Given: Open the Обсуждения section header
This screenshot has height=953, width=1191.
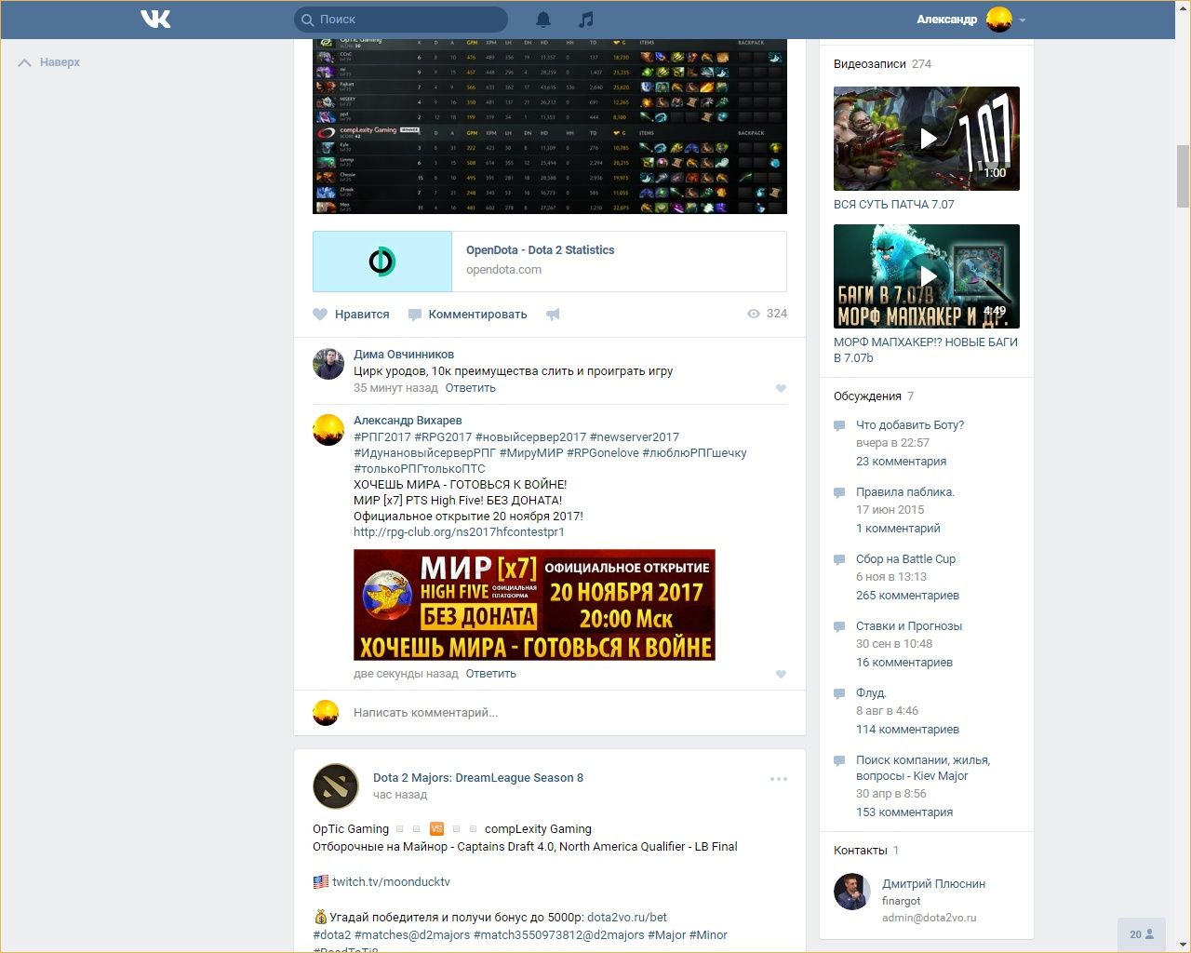Looking at the screenshot, I should (874, 396).
